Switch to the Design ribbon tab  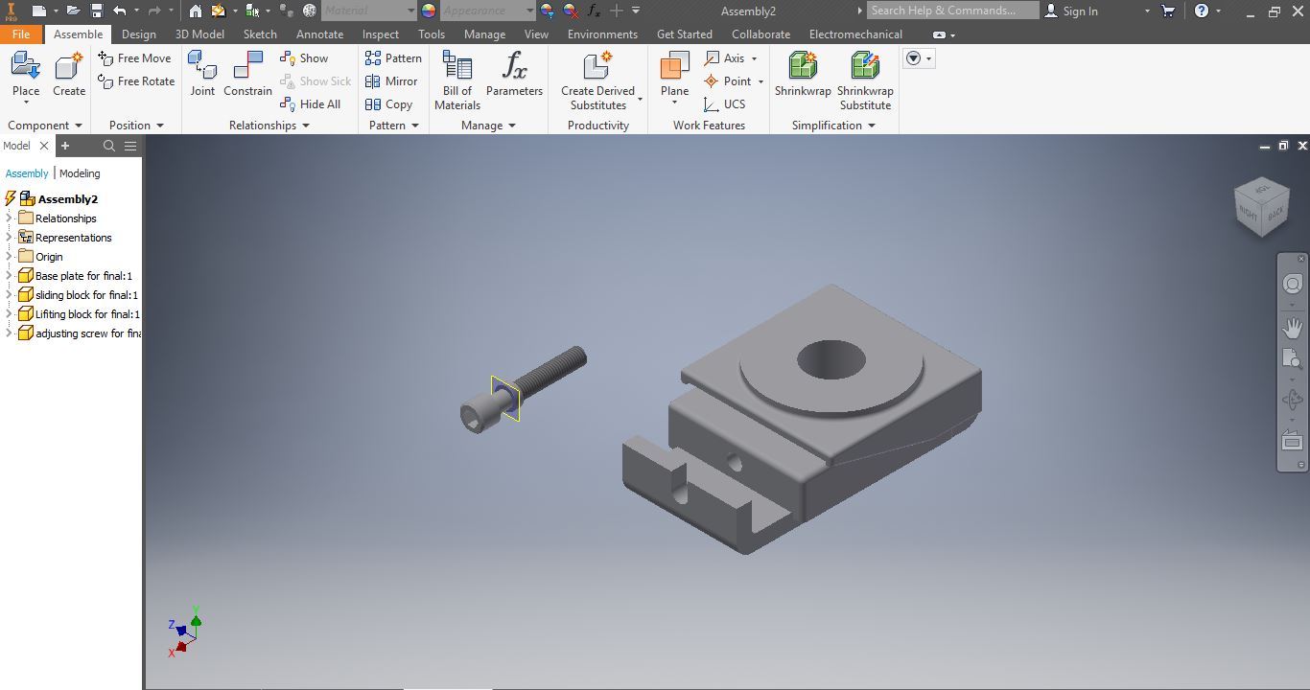(138, 34)
